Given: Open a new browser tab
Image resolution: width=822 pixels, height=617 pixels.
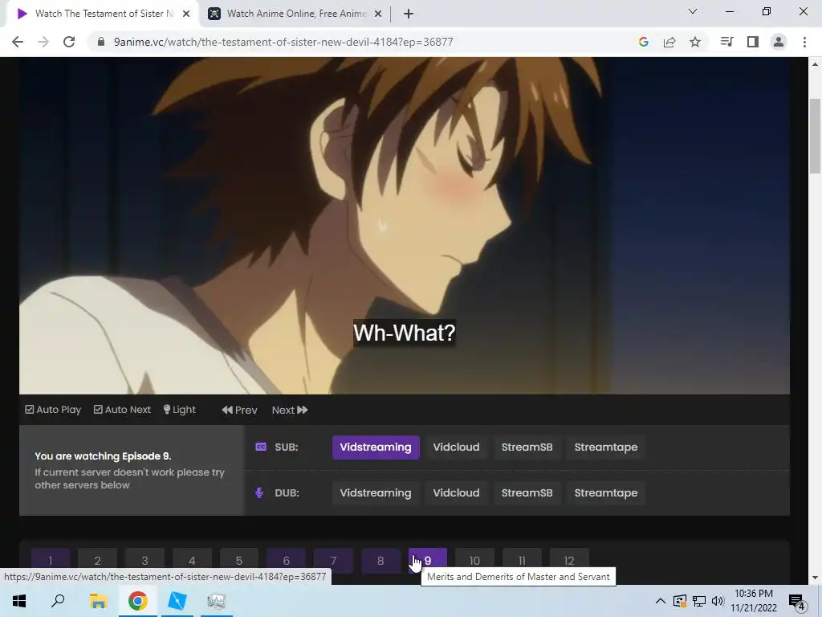Looking at the screenshot, I should (409, 14).
